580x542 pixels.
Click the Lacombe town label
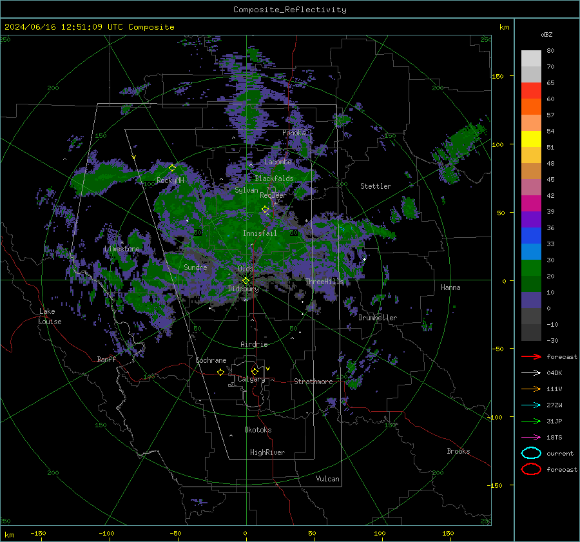click(278, 162)
